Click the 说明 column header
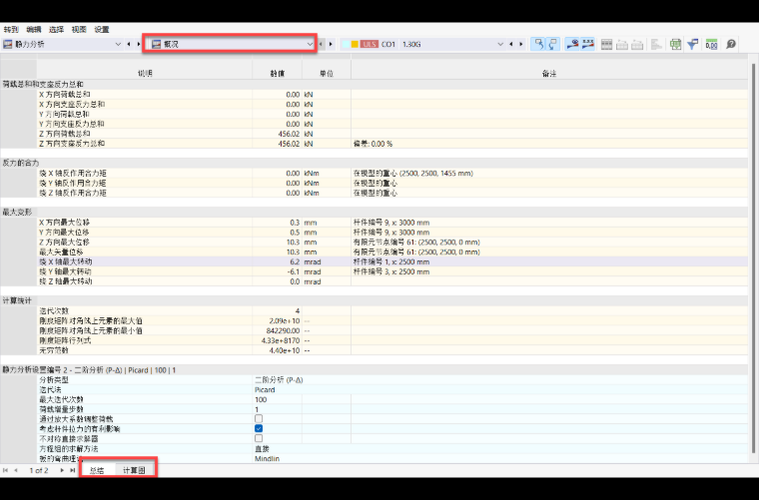 144,73
